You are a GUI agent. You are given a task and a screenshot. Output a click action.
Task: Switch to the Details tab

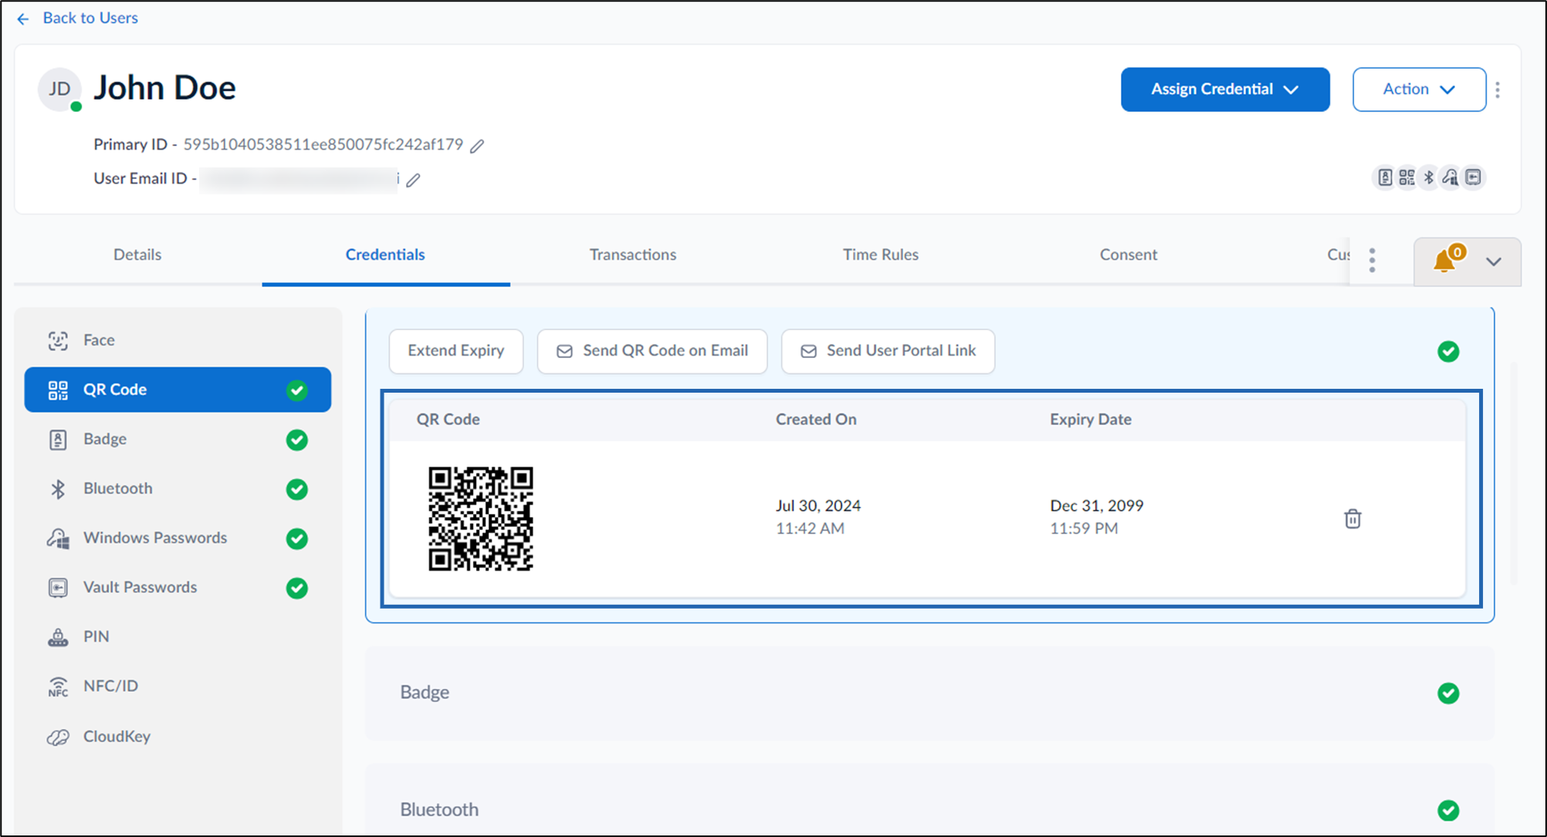pyautogui.click(x=137, y=255)
